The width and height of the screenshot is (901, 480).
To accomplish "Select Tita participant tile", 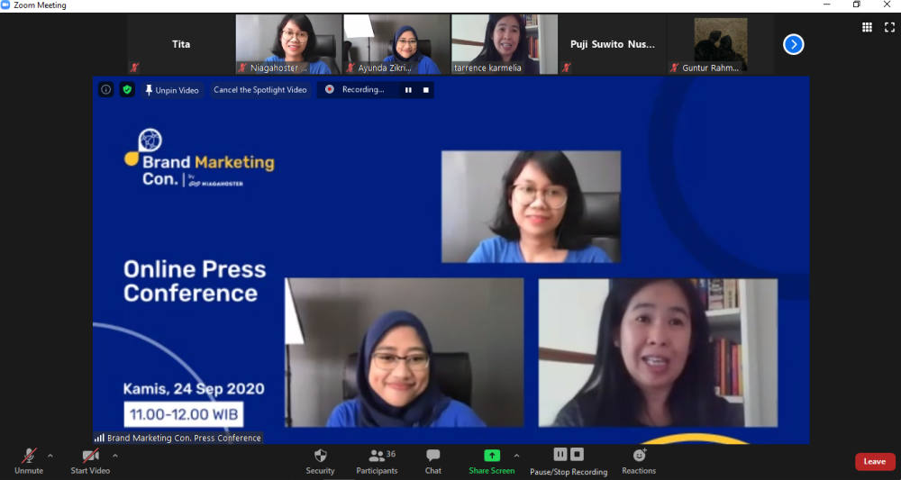I will point(181,44).
